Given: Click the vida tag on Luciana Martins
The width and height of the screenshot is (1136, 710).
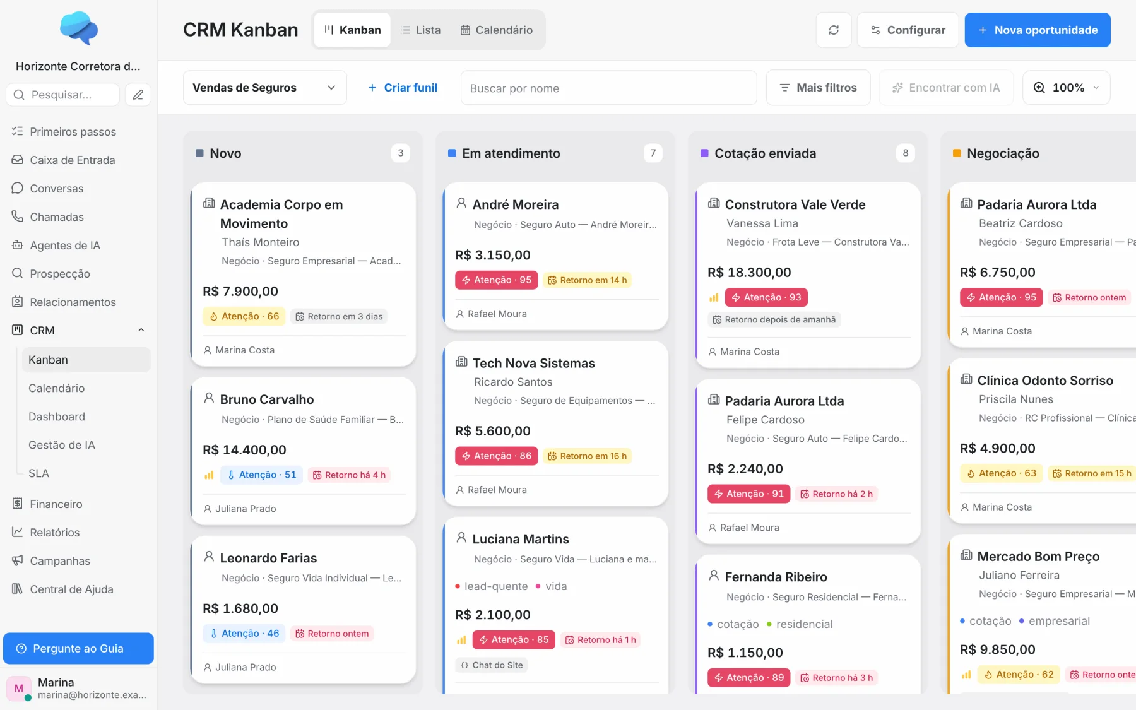Looking at the screenshot, I should point(551,586).
